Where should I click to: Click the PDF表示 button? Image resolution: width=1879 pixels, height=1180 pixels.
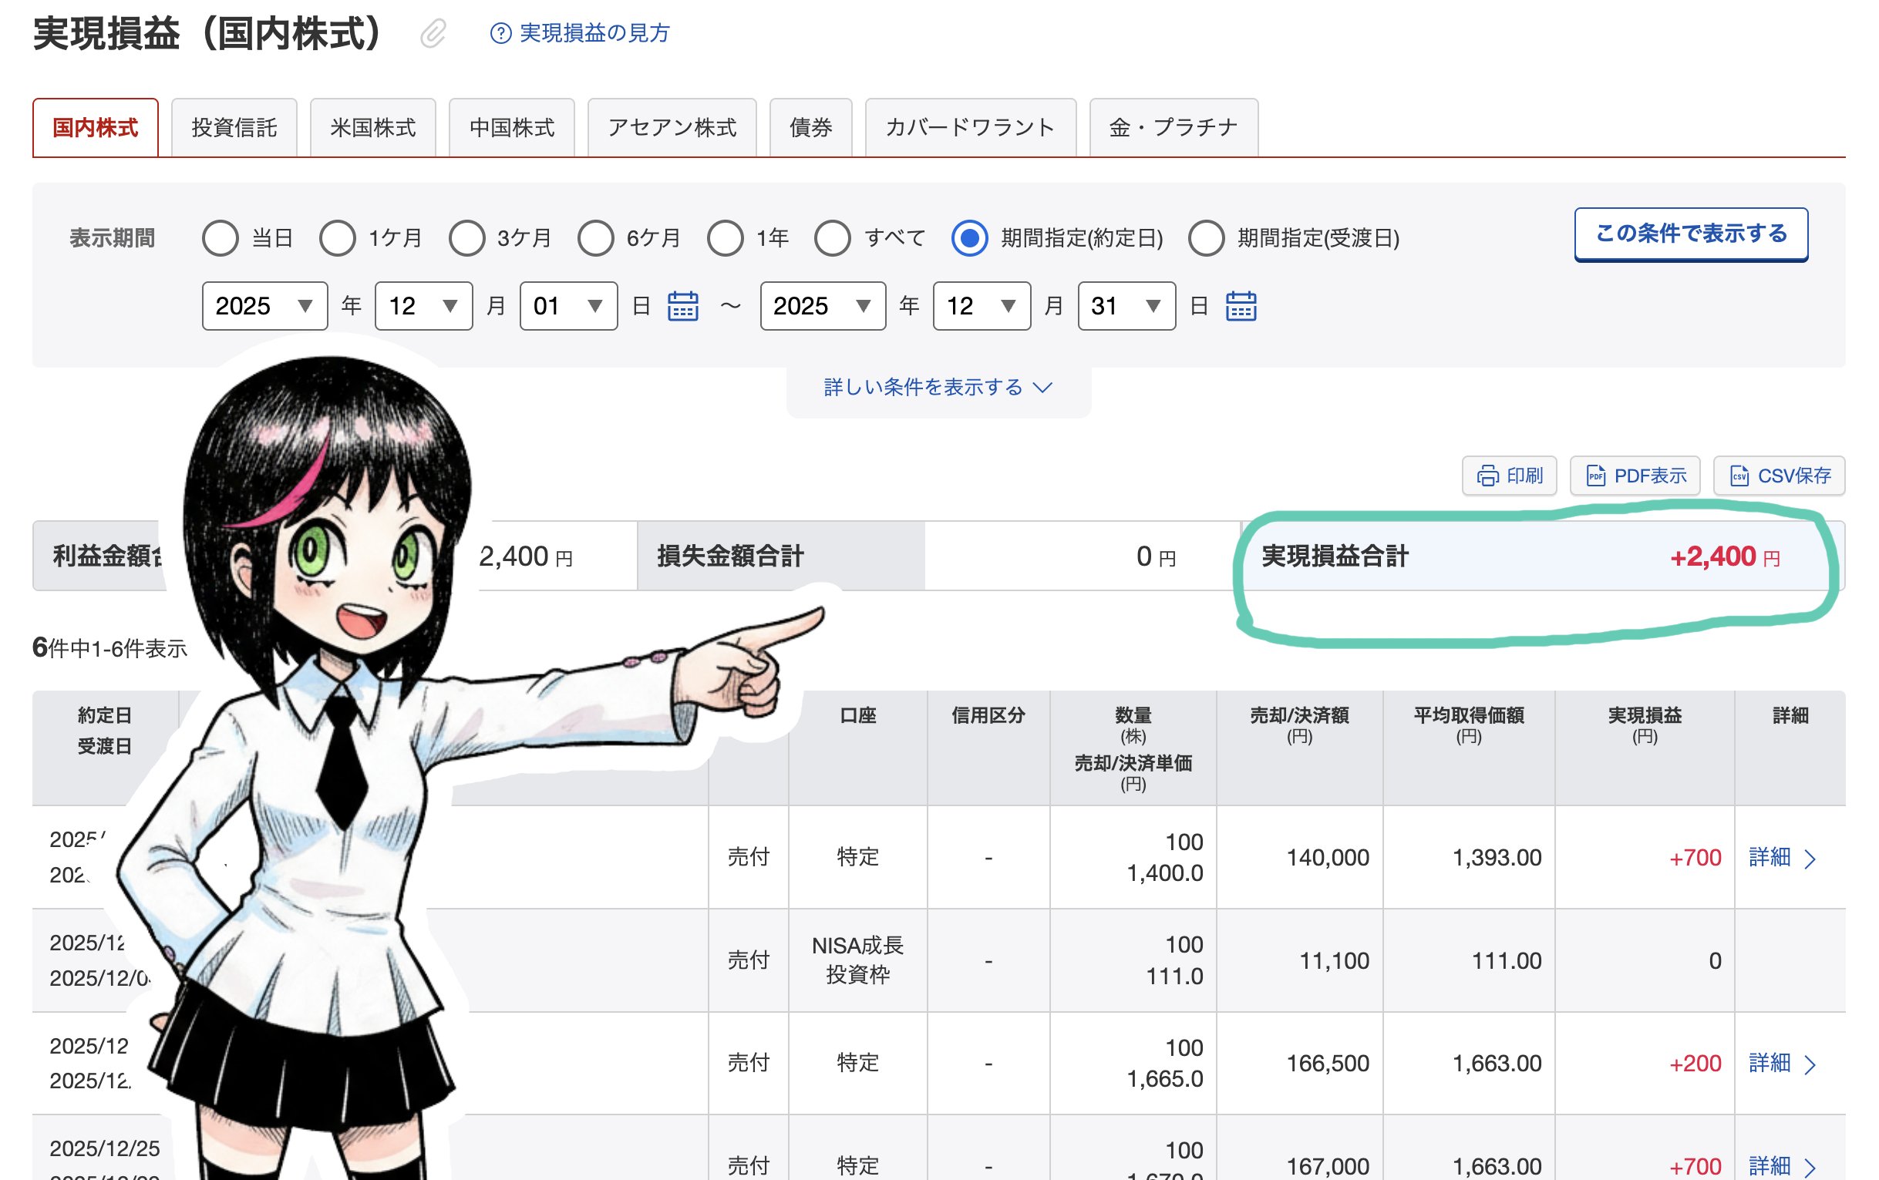1635,476
